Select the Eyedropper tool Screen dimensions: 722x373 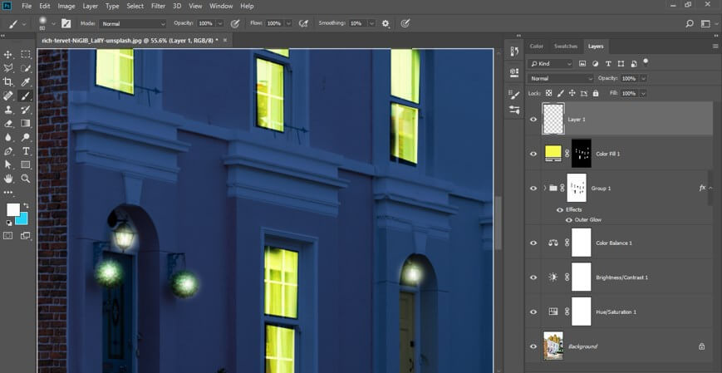(26, 82)
